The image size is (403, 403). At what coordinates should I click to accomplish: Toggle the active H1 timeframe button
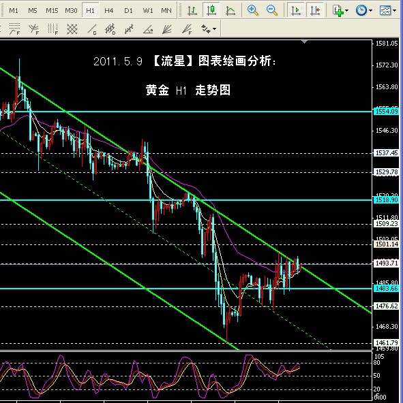tap(90, 10)
